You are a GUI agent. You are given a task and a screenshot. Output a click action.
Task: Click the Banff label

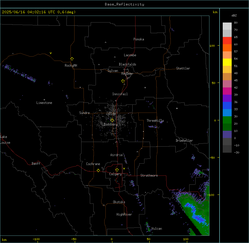tap(36, 164)
